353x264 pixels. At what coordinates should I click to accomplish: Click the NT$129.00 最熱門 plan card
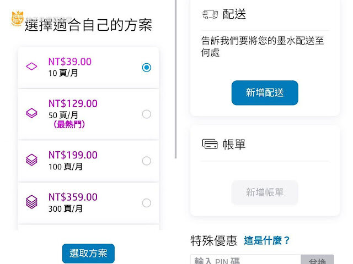pos(88,114)
